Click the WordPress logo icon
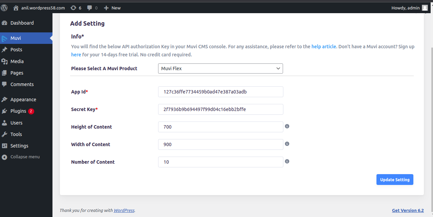The width and height of the screenshot is (433, 217). point(4,8)
